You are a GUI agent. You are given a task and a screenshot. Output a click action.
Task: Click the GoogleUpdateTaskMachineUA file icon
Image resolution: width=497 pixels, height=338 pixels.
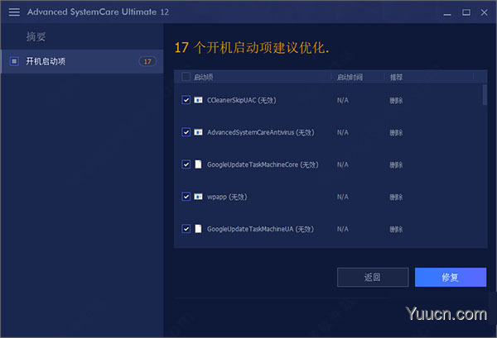(198, 229)
